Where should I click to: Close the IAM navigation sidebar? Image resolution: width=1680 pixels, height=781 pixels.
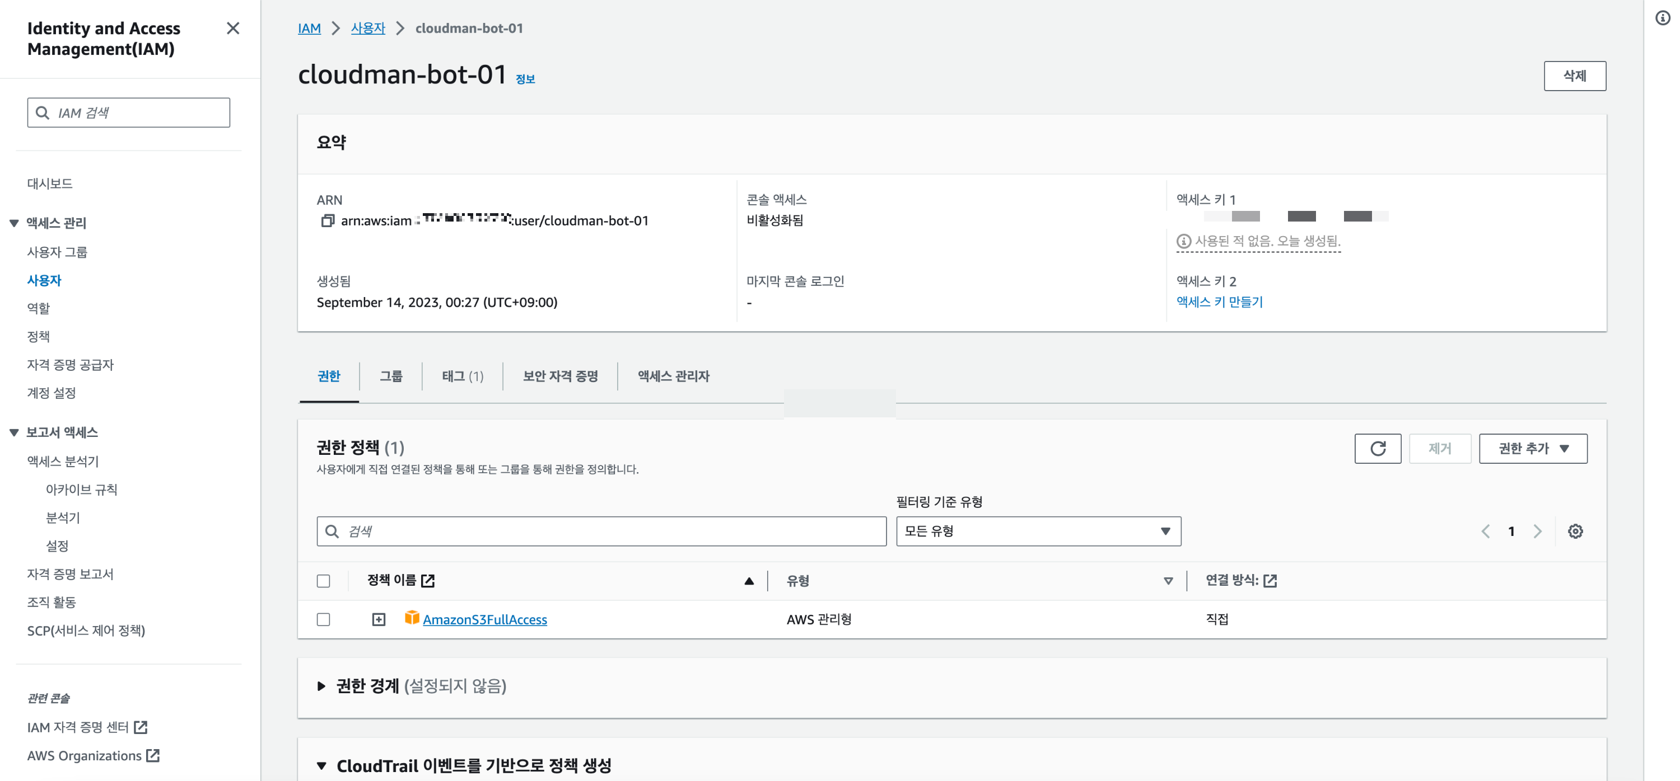click(x=233, y=28)
